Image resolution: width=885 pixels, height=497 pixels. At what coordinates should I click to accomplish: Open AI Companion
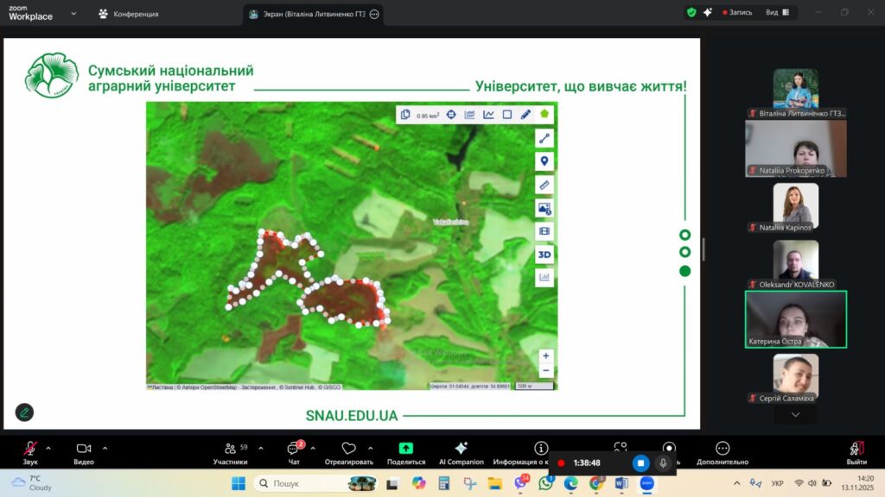[x=461, y=452]
